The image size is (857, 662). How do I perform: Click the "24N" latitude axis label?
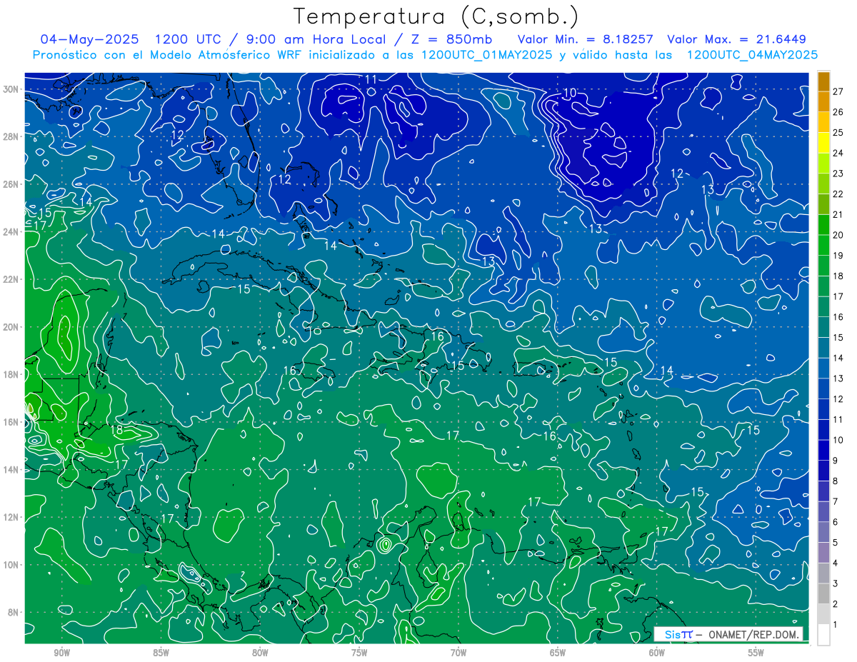pos(11,231)
